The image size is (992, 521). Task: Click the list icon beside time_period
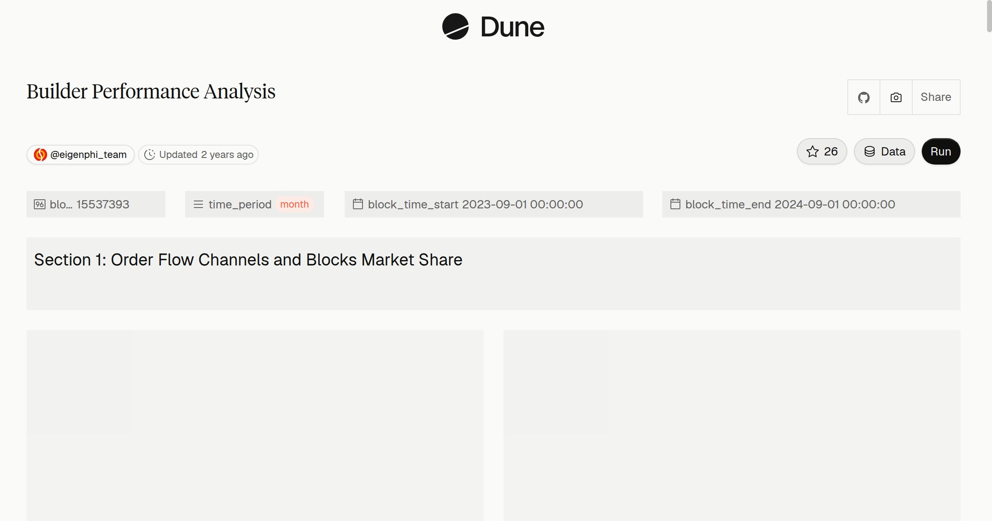198,204
